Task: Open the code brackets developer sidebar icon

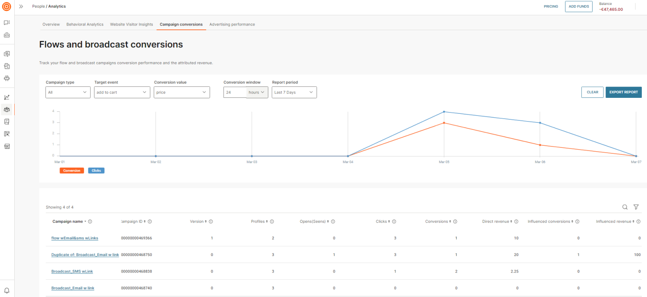Action: (7, 35)
